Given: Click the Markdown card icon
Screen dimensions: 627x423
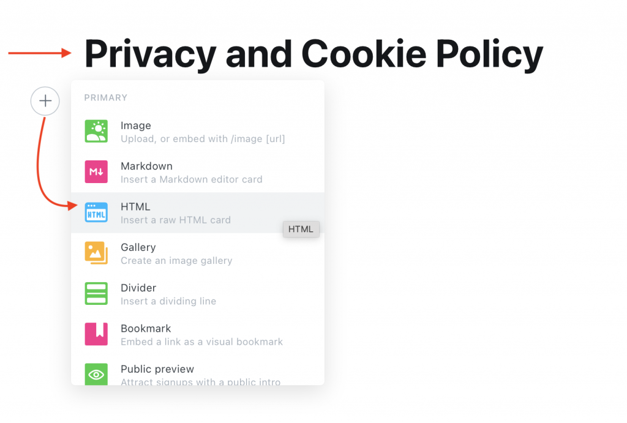Looking at the screenshot, I should (96, 172).
